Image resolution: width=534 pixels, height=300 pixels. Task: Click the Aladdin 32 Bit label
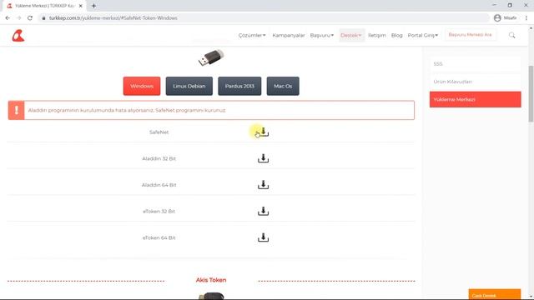159,158
